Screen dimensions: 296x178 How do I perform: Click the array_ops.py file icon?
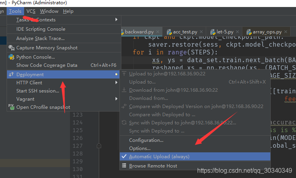(x=249, y=32)
